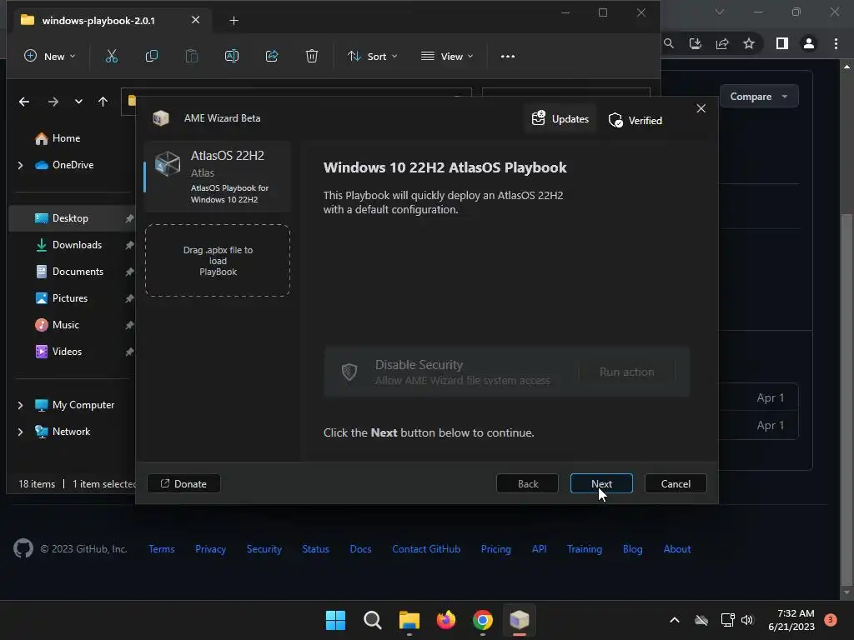Bookmark this page with the star icon
The image size is (854, 640).
tap(749, 43)
